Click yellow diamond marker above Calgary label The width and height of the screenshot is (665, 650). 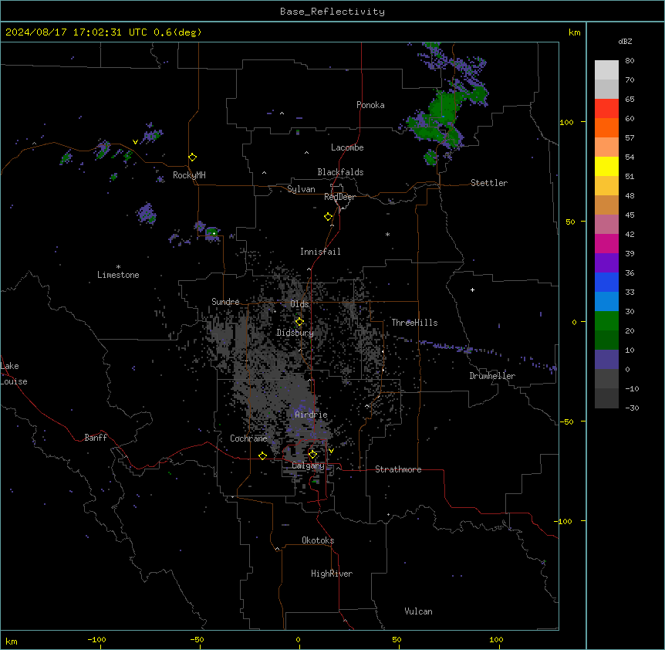312,455
